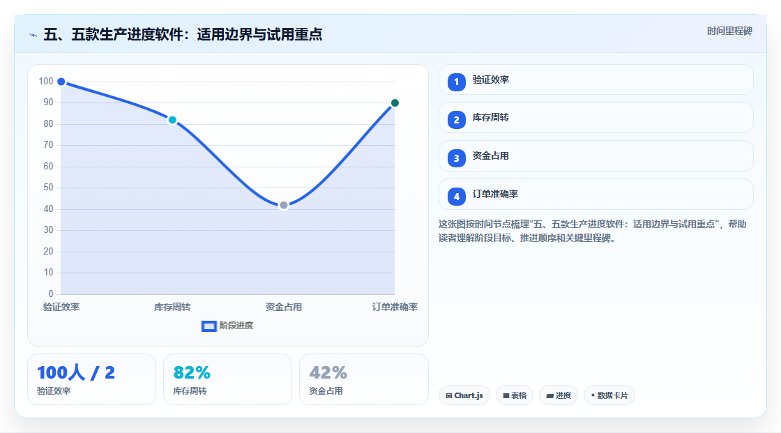Image resolution: width=781 pixels, height=433 pixels.
Task: Click the number 4 badge for 订单准确率
Action: coord(456,197)
